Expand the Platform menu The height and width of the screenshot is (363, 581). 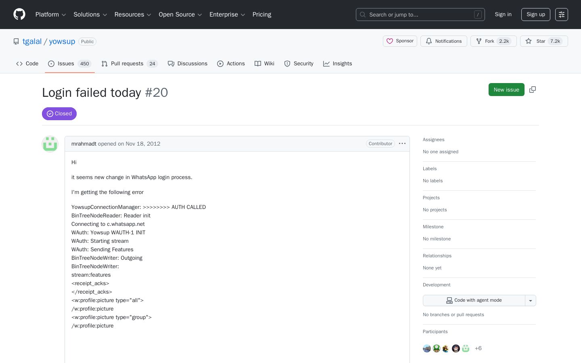click(x=51, y=15)
